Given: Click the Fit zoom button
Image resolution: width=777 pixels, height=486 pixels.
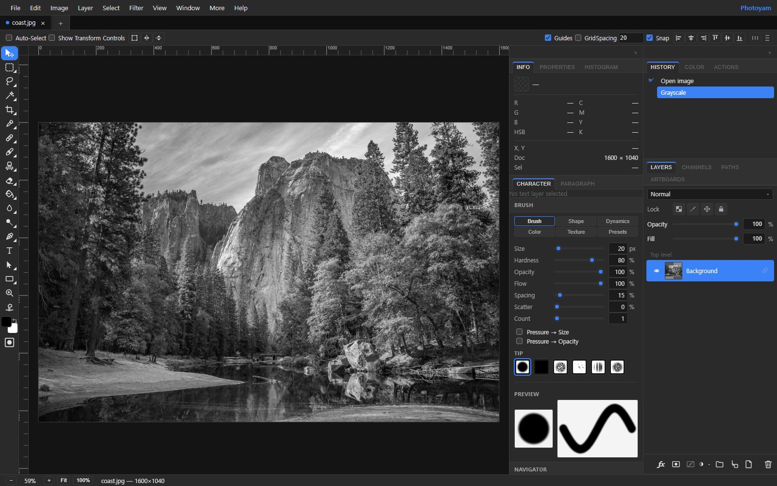Looking at the screenshot, I should (x=64, y=480).
